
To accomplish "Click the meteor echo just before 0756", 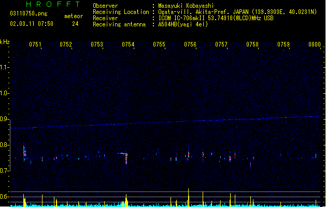I will [x=188, y=154].
